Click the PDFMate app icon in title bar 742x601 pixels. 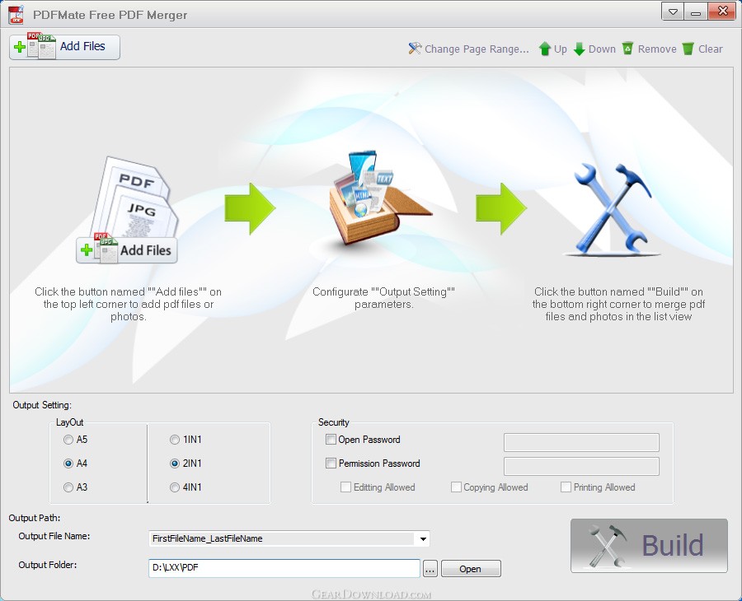pyautogui.click(x=16, y=15)
